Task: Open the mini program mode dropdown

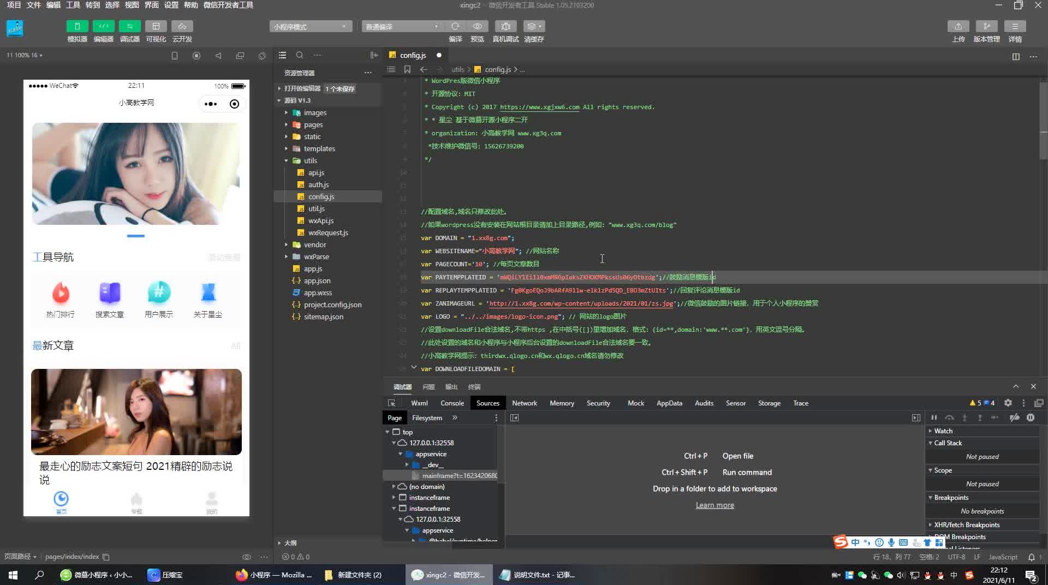Action: click(310, 26)
